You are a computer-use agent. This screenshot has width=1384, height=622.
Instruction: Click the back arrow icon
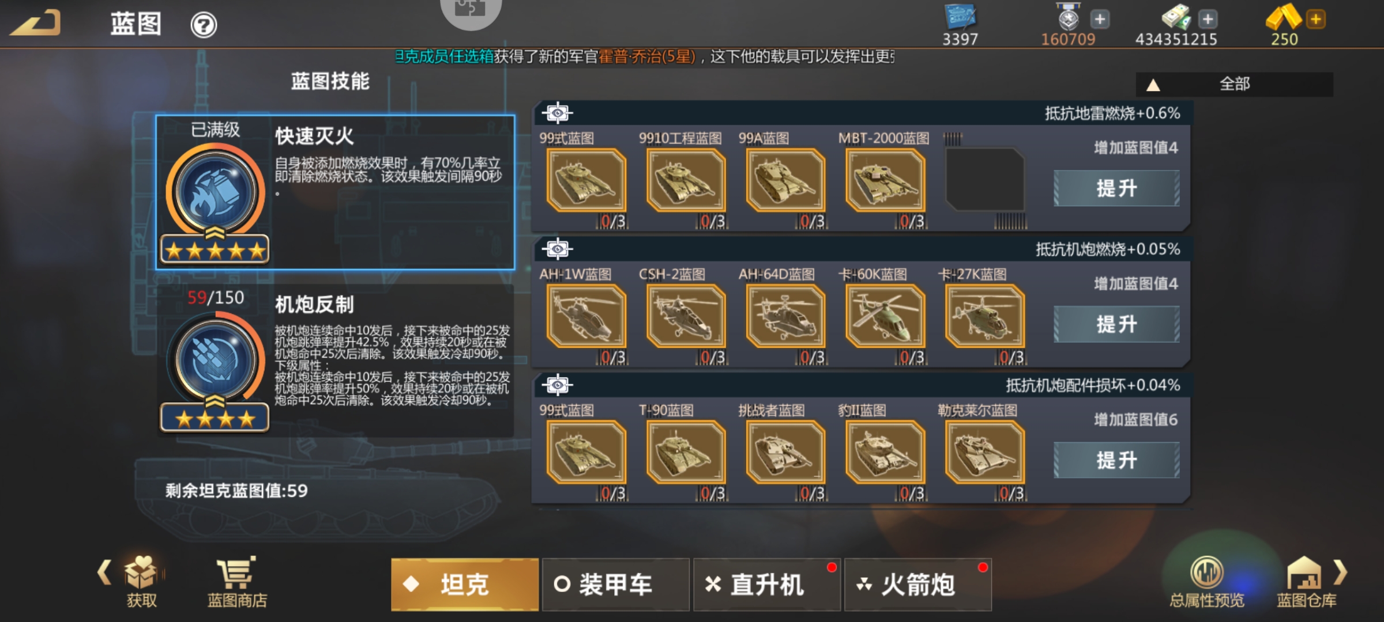[36, 23]
